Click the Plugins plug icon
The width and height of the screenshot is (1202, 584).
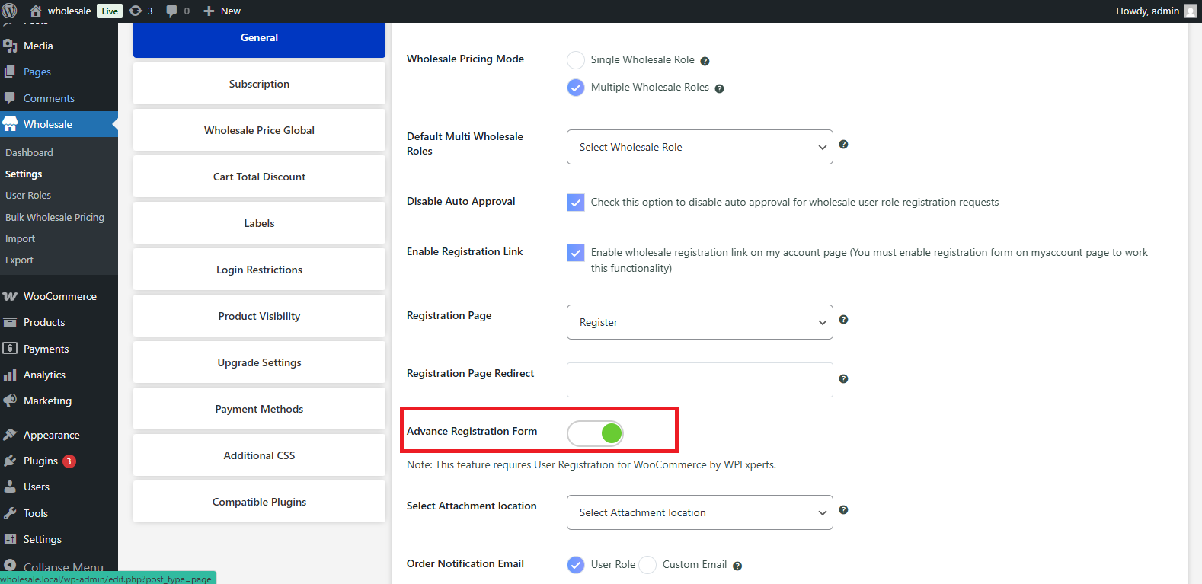[x=10, y=461]
